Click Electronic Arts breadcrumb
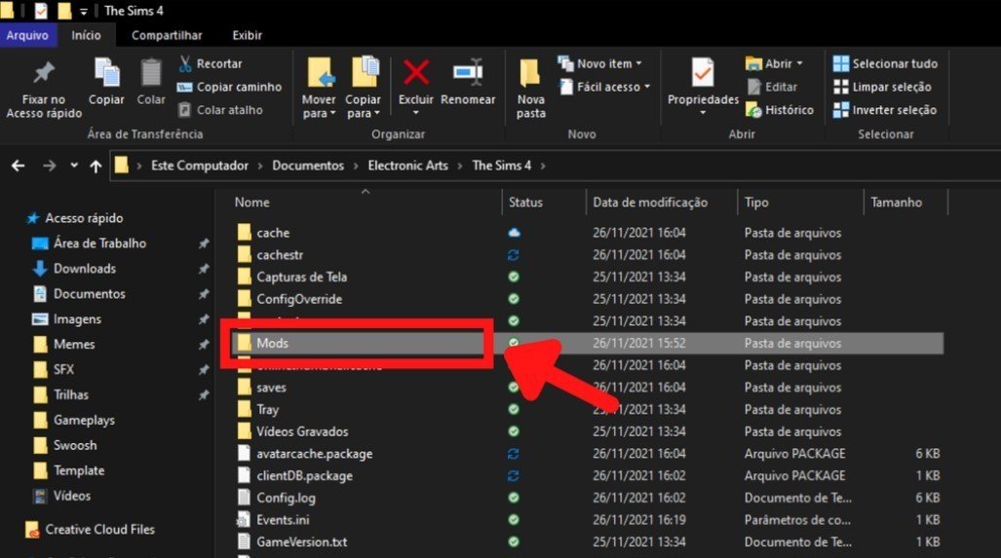This screenshot has height=558, width=1001. 408,166
